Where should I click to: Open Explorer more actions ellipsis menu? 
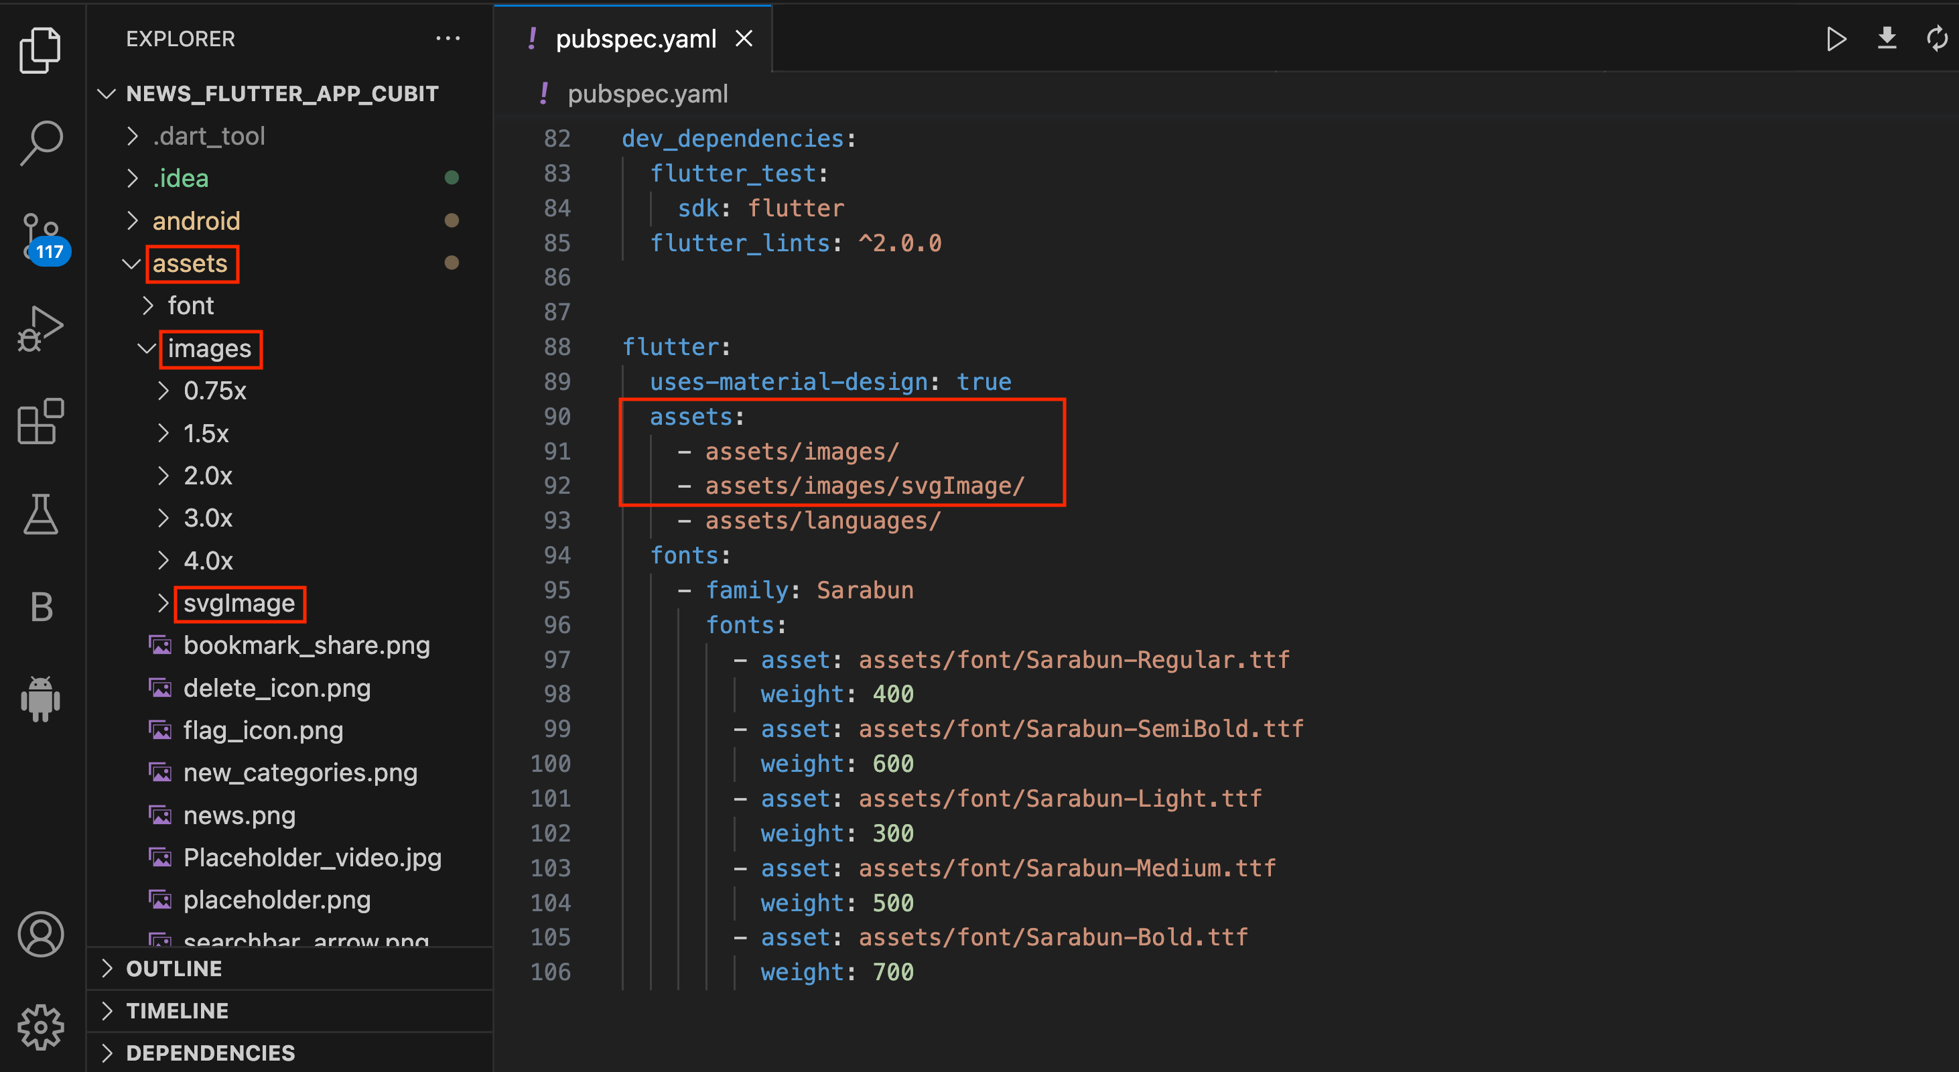448,39
